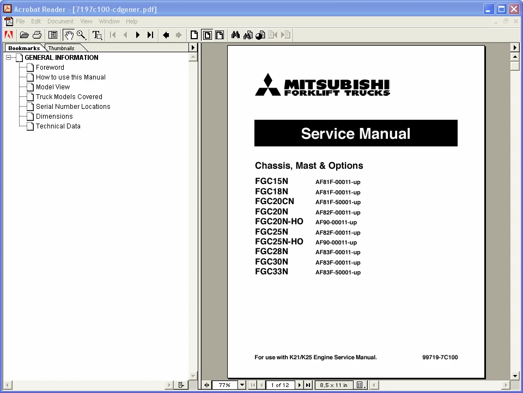Screen dimensions: 523x393
Task: Switch to the Thumbnails tab
Action: [61, 48]
